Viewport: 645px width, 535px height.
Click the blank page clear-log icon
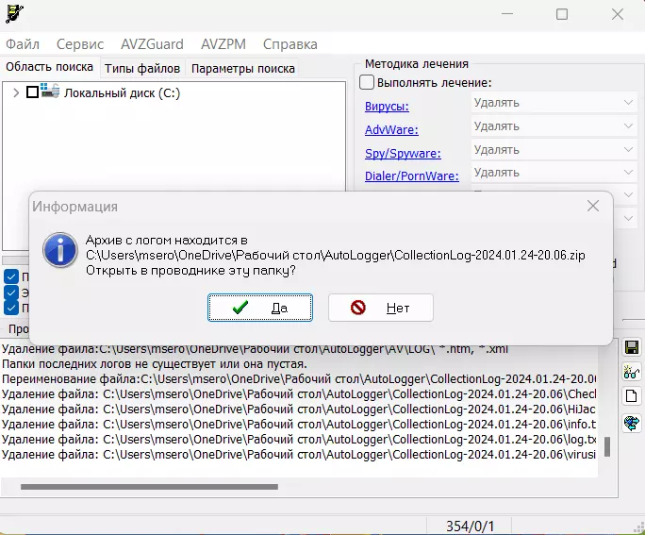[632, 396]
